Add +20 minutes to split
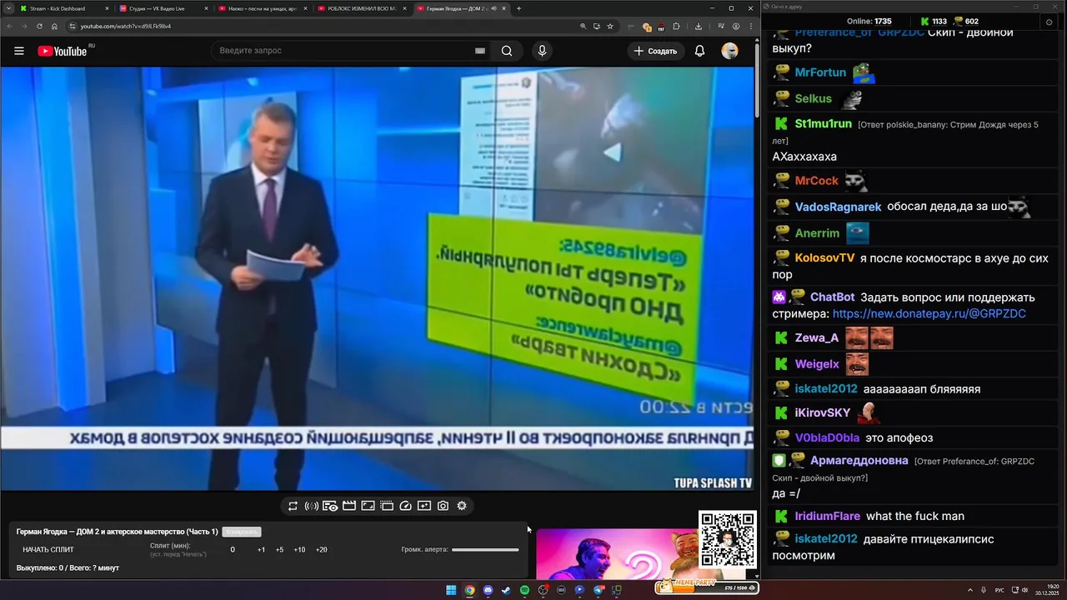The height and width of the screenshot is (600, 1067). 321,550
